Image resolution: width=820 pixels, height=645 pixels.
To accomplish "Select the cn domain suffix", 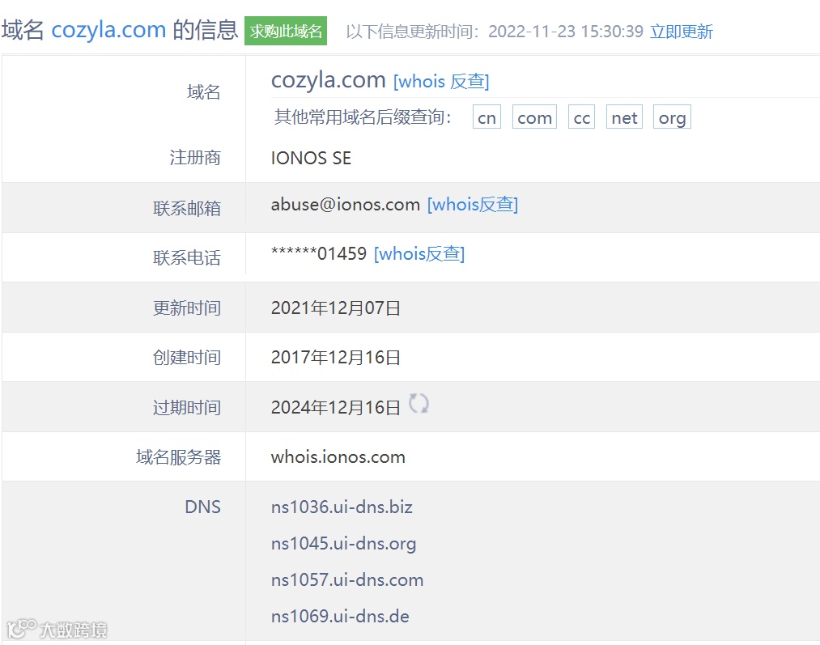I will pyautogui.click(x=486, y=117).
